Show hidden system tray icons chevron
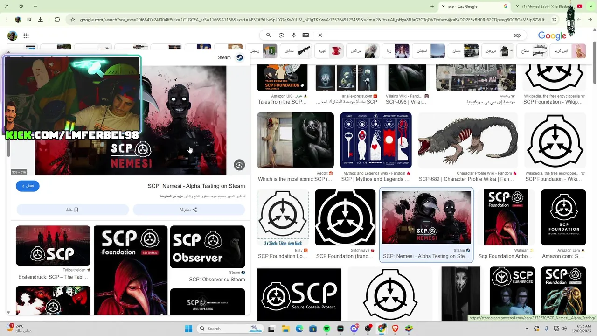The image size is (597, 336). (527, 329)
